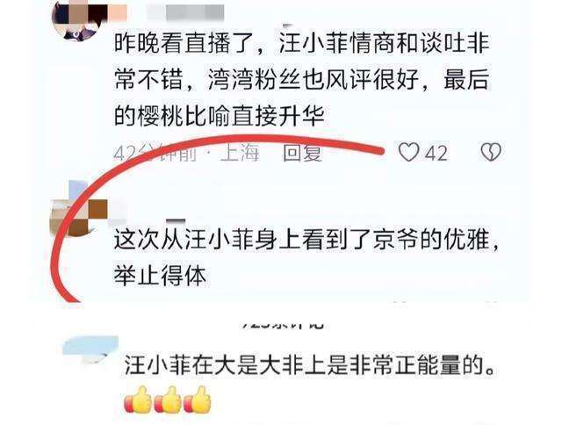The image size is (562, 425).
Task: Open third commenter's light blue avatar
Action: pos(90,348)
